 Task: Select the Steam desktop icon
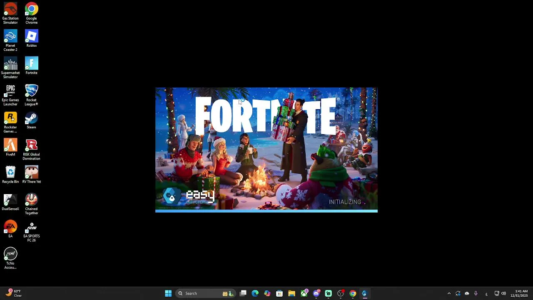pos(31,120)
